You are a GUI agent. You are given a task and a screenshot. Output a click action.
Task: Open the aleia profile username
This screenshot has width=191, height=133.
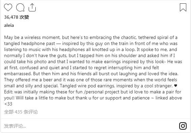9,26
